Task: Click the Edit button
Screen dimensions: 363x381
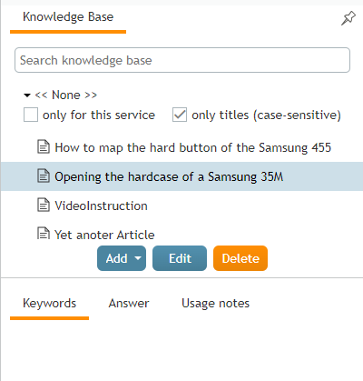Action: click(180, 258)
